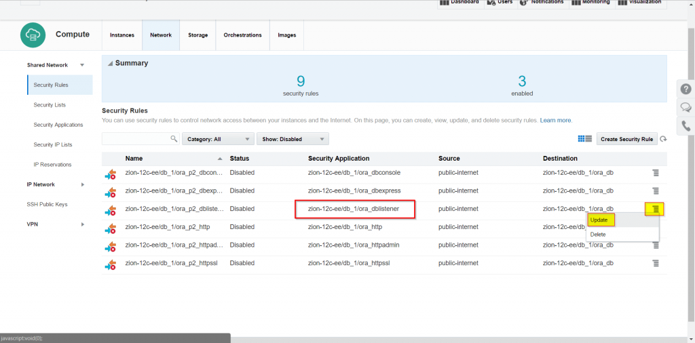Choose Delete from the context menu
The width and height of the screenshot is (695, 343).
(598, 235)
